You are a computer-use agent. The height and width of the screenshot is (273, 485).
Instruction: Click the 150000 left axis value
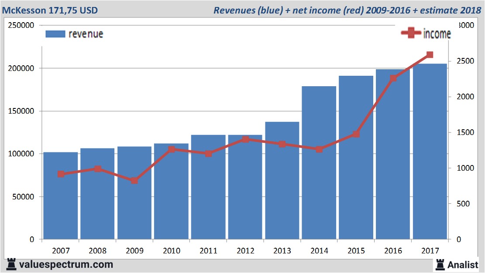[21, 111]
